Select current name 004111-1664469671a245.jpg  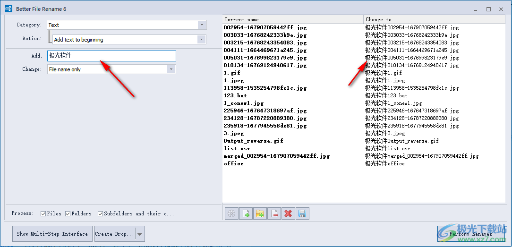click(x=265, y=50)
